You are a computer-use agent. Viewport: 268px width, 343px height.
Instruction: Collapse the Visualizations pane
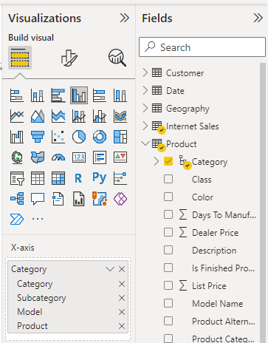tap(125, 18)
